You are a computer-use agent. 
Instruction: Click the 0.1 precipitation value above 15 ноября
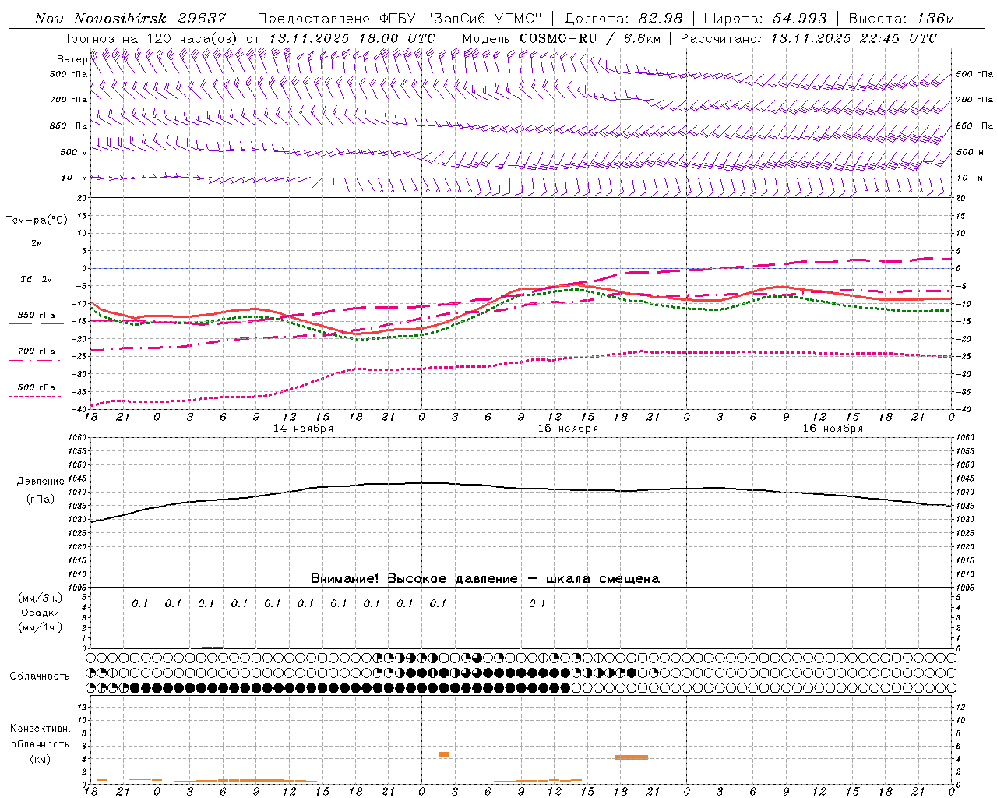tap(537, 603)
